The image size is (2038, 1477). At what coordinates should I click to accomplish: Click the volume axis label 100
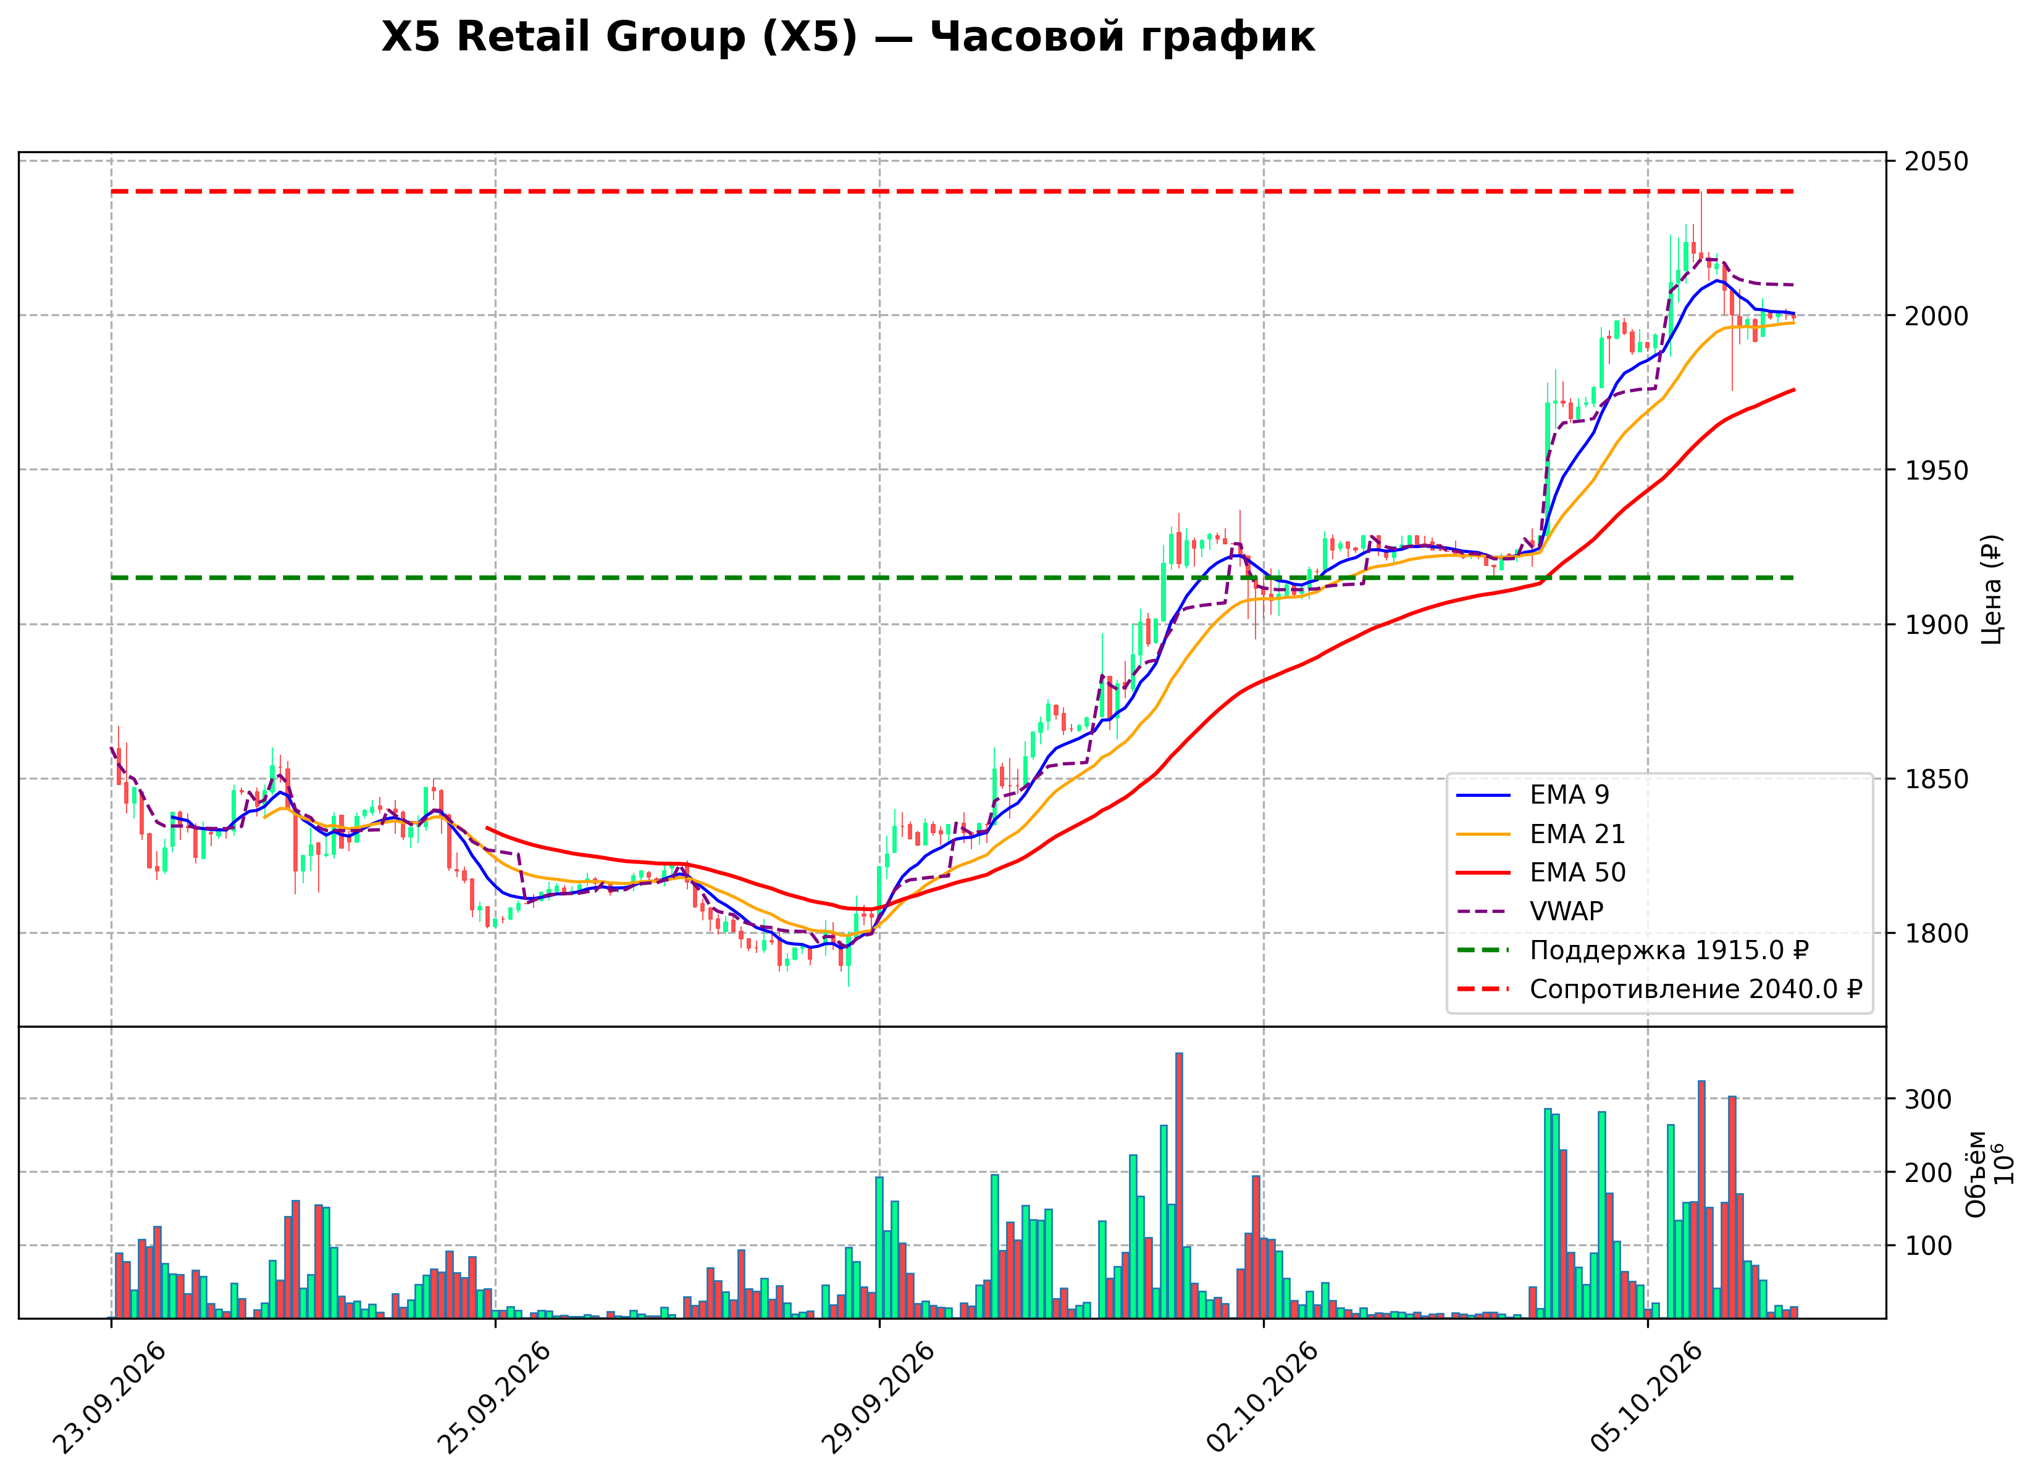coord(1929,1246)
